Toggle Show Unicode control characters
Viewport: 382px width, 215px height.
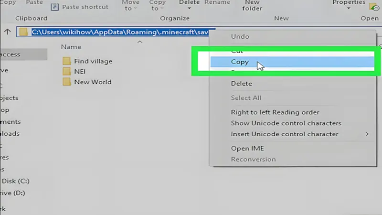coord(286,123)
